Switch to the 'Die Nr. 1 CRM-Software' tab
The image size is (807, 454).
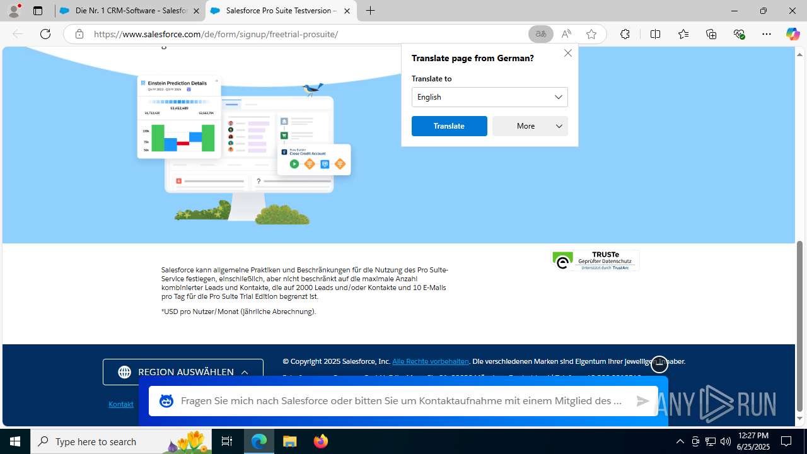coord(129,11)
